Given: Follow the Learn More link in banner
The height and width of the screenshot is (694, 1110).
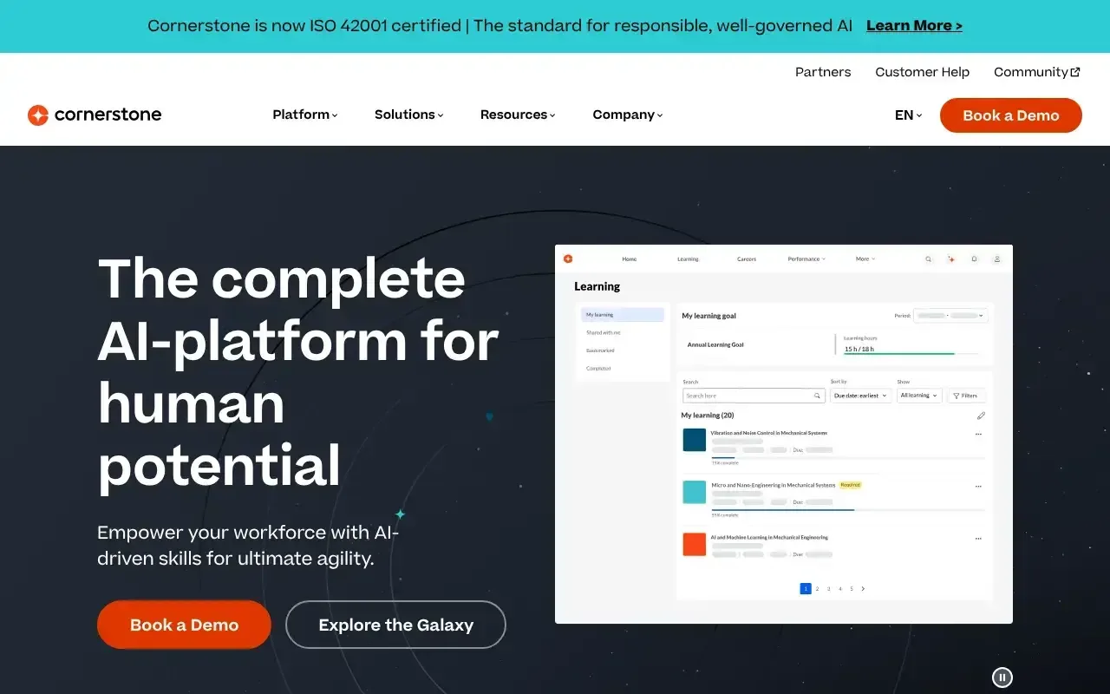Looking at the screenshot, I should pyautogui.click(x=914, y=26).
